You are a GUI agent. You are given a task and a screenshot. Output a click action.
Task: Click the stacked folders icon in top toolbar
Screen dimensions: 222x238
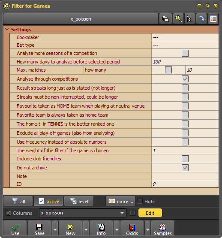coord(165,19)
